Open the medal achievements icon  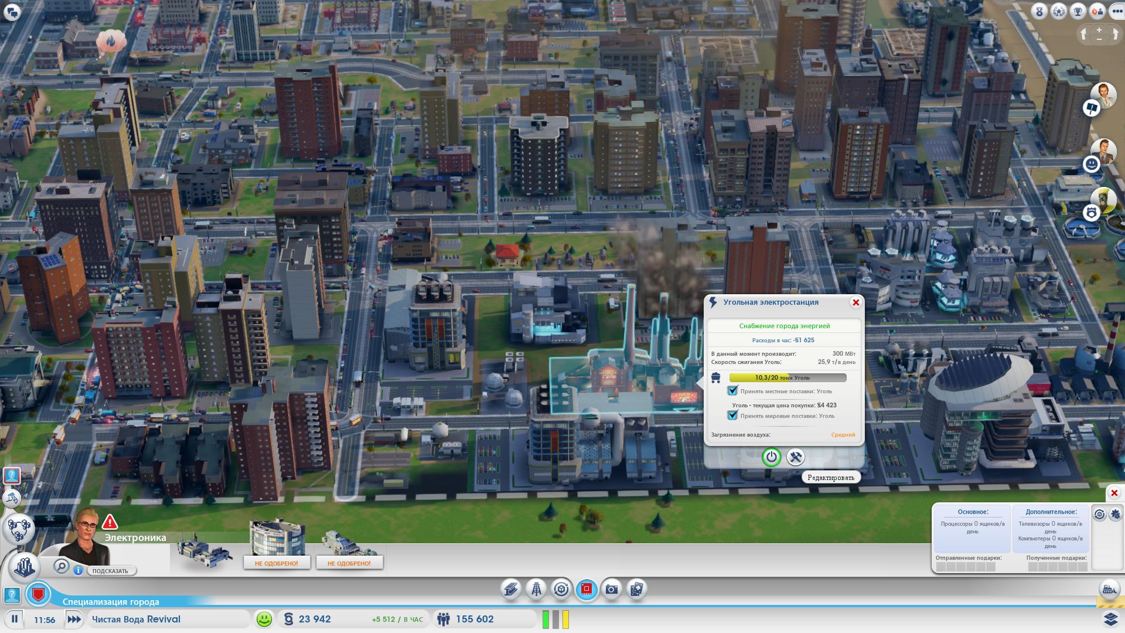pos(1039,12)
